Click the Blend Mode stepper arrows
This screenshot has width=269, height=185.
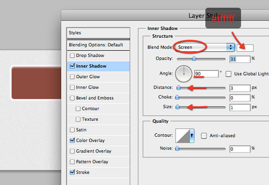pyautogui.click(x=231, y=47)
